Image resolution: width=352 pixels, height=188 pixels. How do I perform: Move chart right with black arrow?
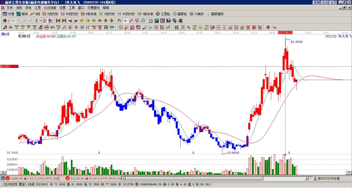pos(76,21)
